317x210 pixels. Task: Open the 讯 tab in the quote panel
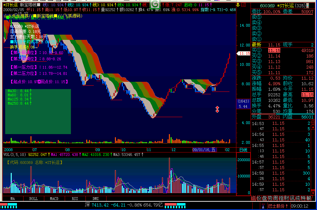[x=292, y=198]
